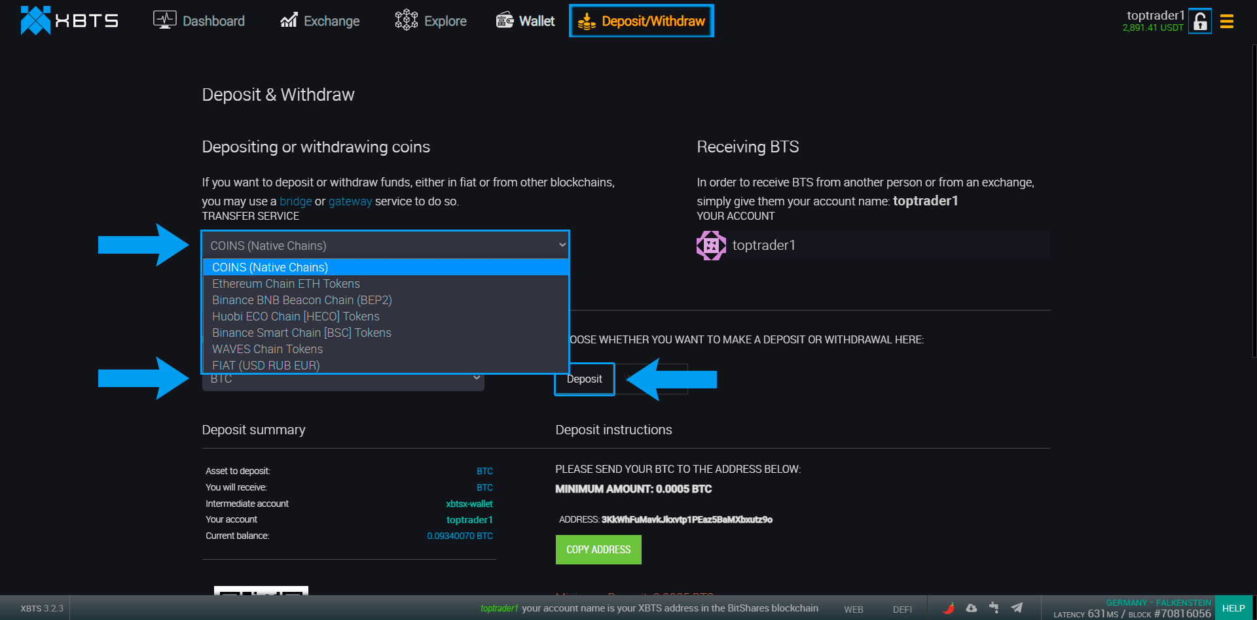Open the Wallet page
Screen dimensions: 1257x620
pyautogui.click(x=525, y=21)
